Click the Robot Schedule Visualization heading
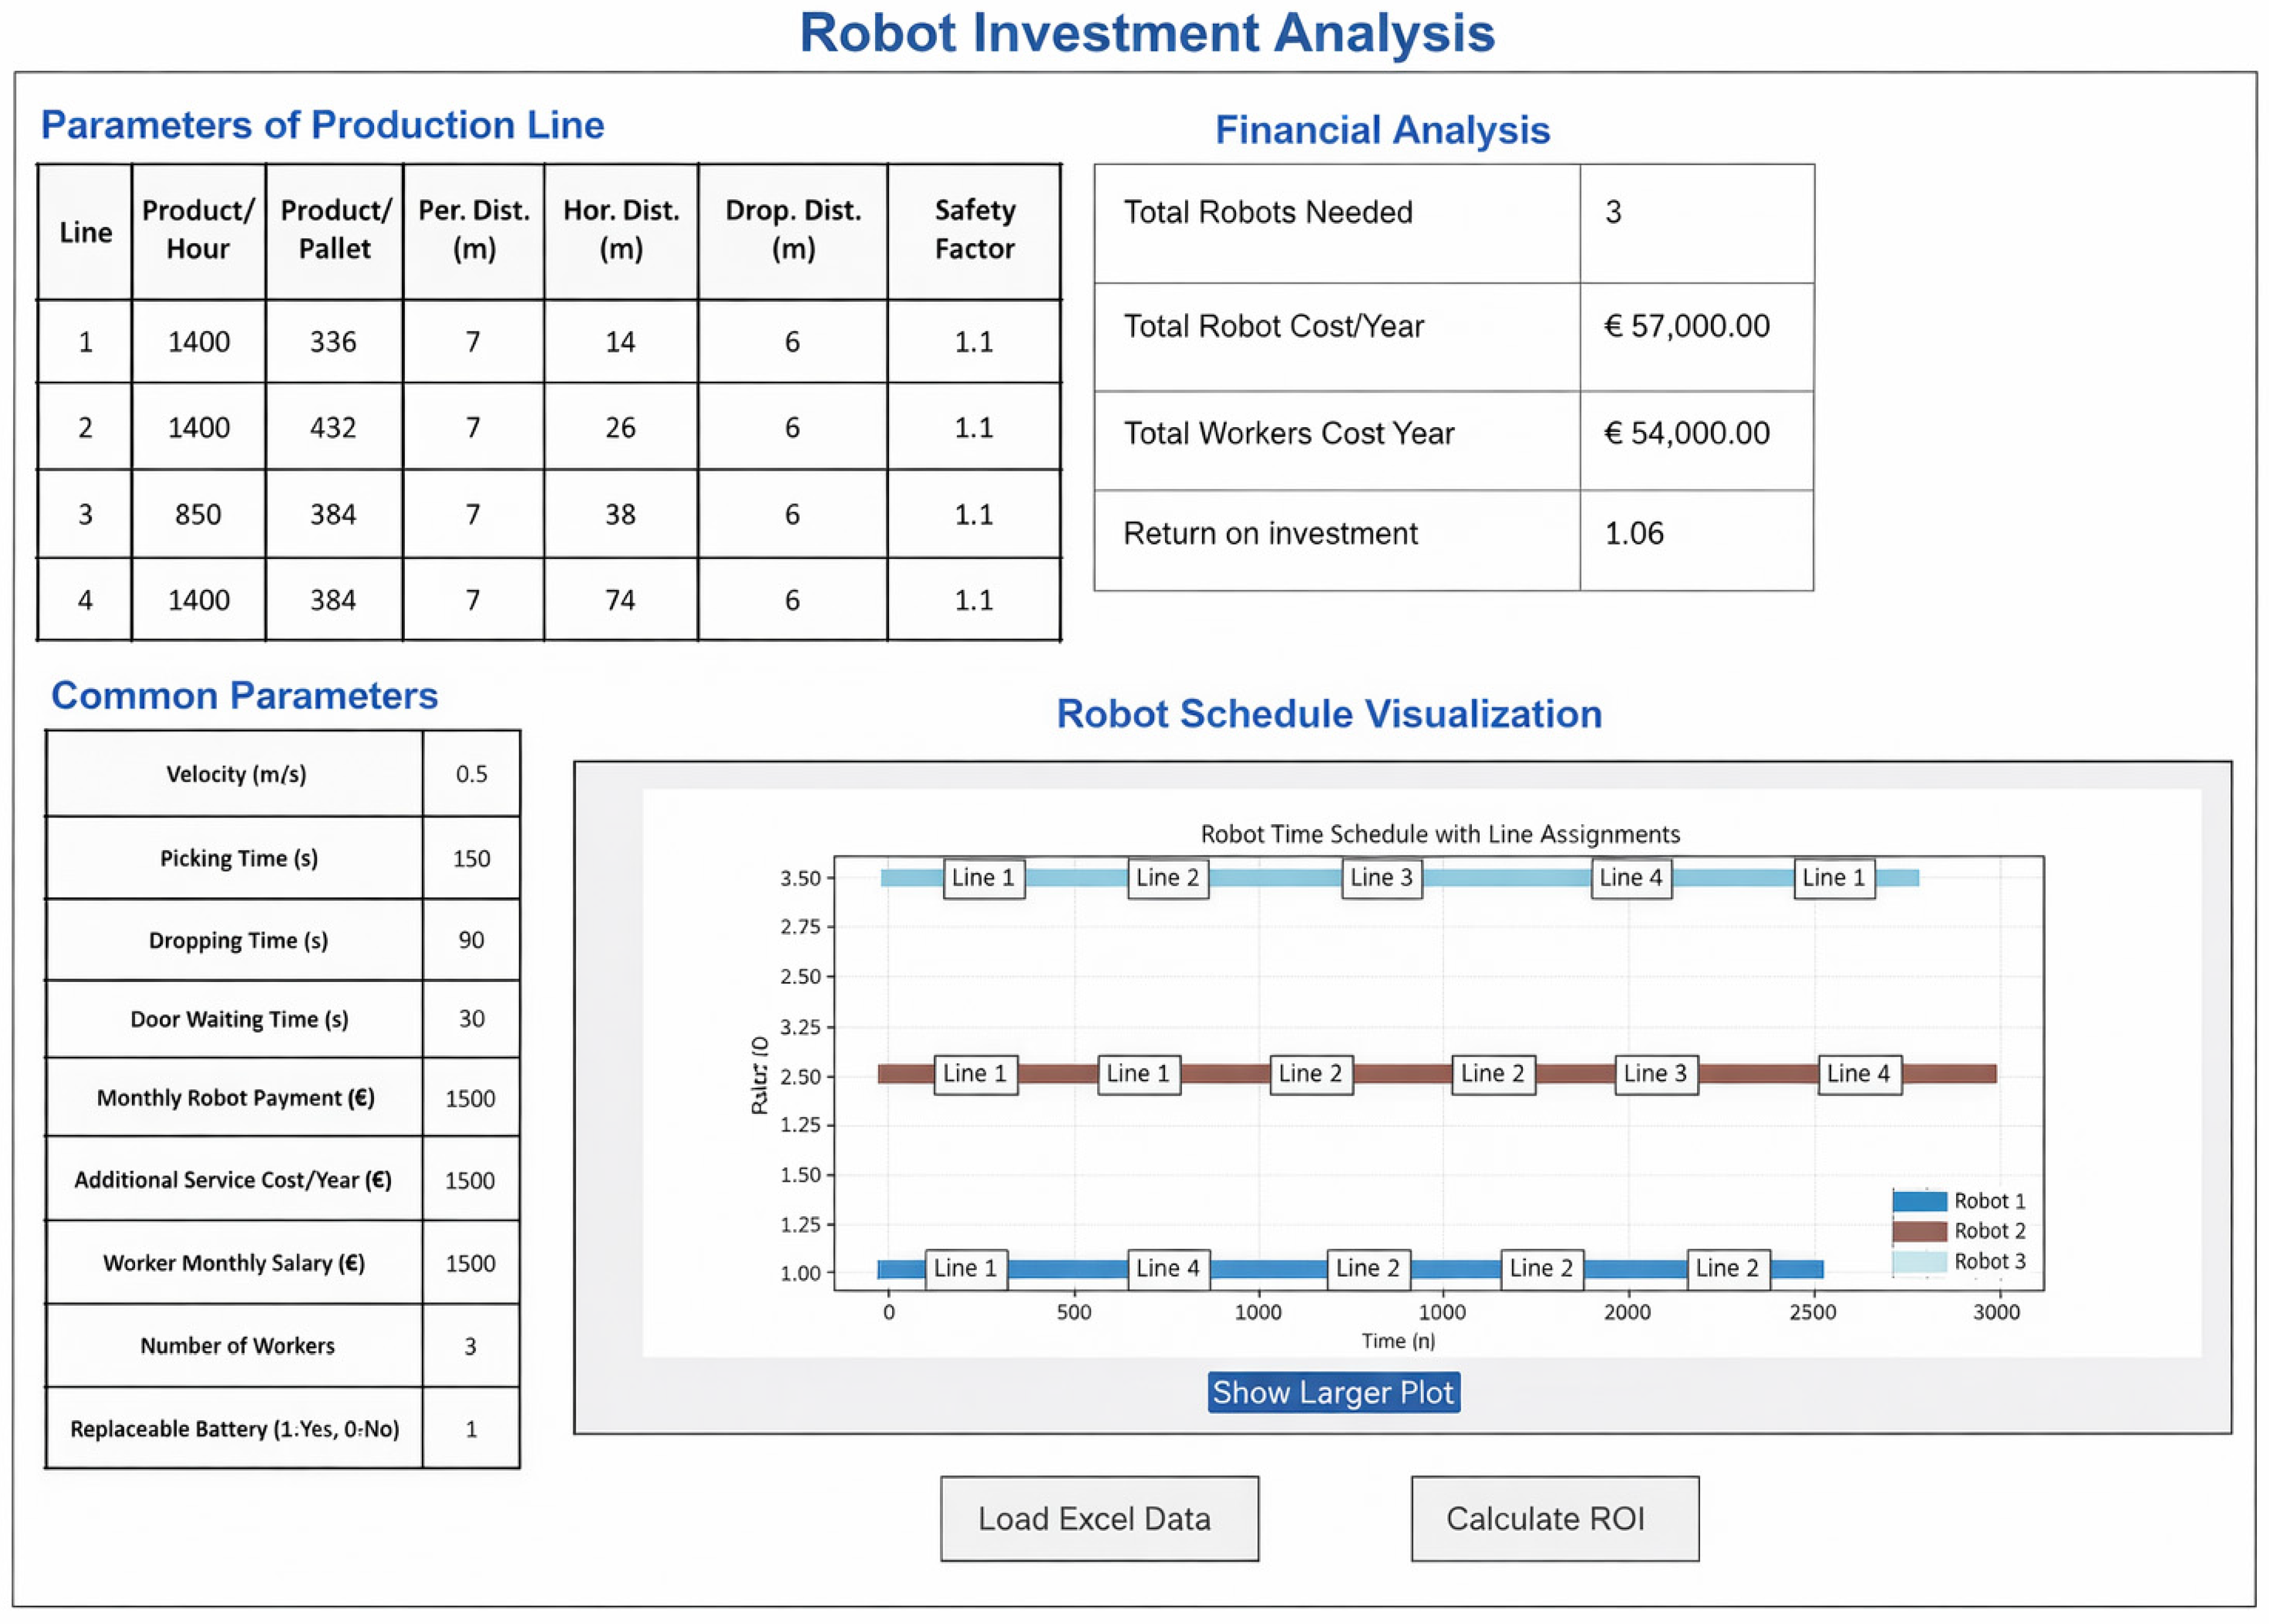The height and width of the screenshot is (1624, 2269). coord(1329,714)
